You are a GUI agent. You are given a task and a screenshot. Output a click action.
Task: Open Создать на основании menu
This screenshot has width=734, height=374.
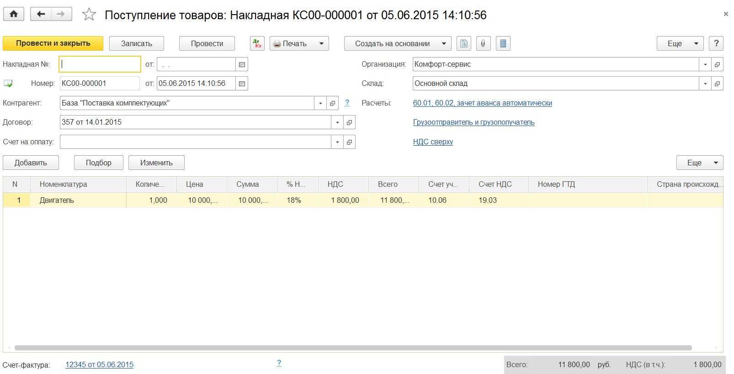pos(397,43)
